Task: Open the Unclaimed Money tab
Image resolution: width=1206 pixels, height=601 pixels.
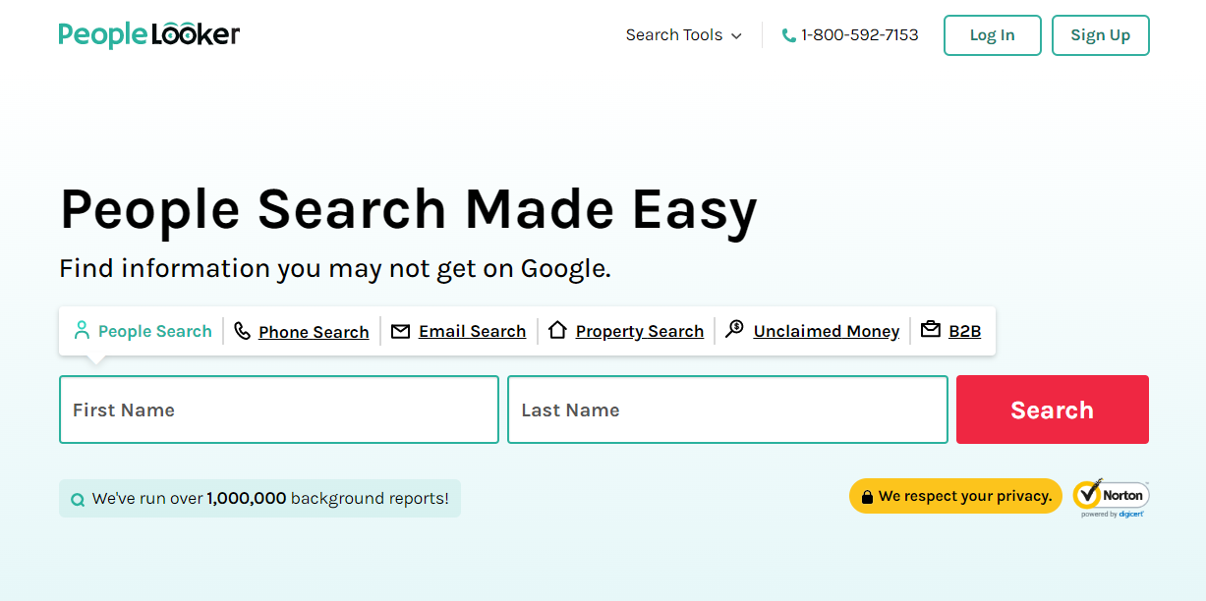Action: [813, 331]
